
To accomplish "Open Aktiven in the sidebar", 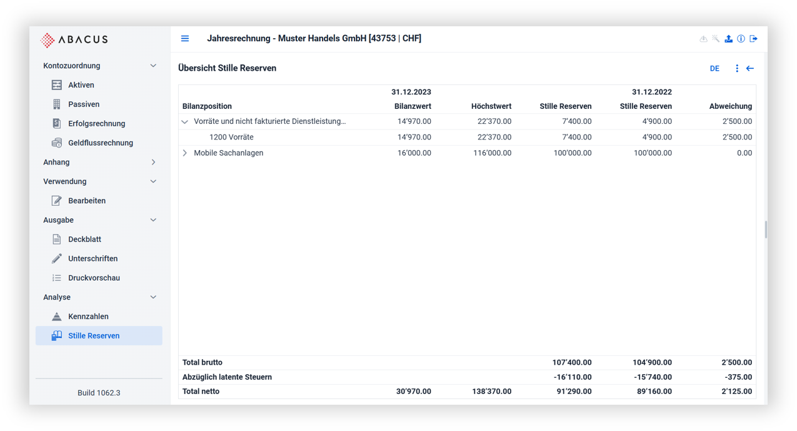I will 81,85.
